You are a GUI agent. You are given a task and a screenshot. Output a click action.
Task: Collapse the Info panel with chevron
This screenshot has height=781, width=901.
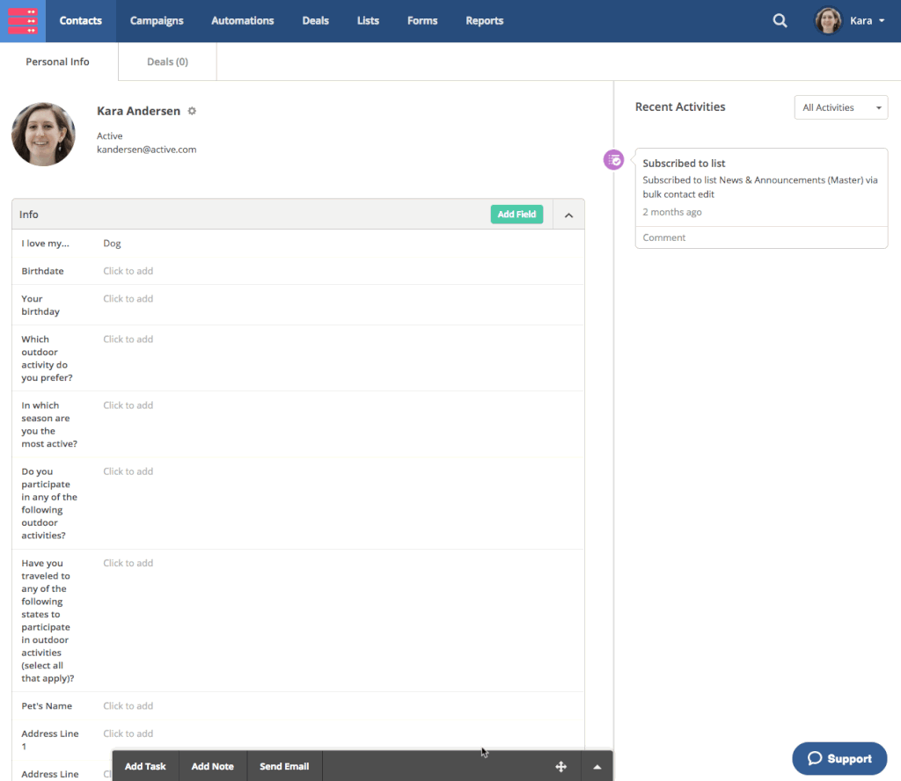[x=568, y=215]
